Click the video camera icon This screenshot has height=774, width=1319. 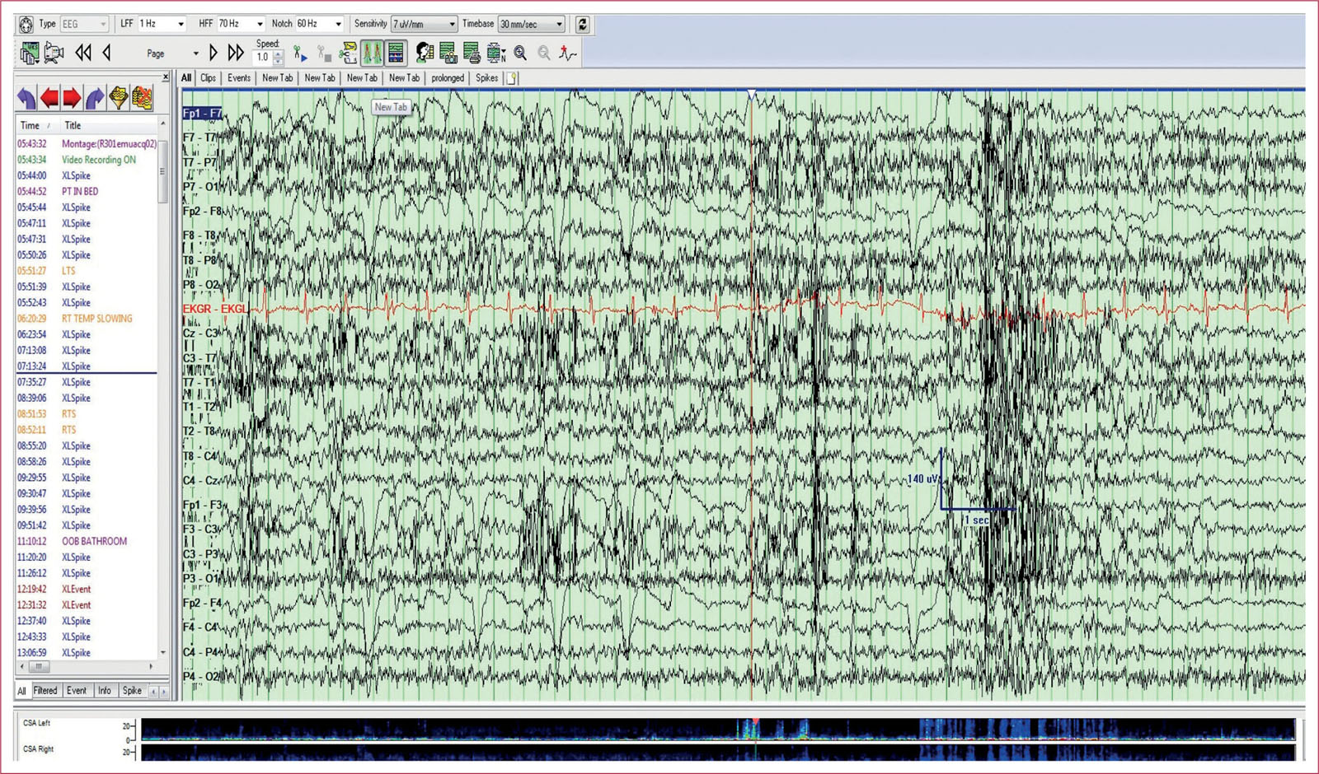click(54, 54)
